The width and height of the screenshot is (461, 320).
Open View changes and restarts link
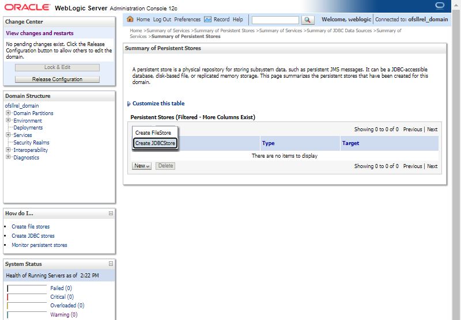tap(40, 33)
